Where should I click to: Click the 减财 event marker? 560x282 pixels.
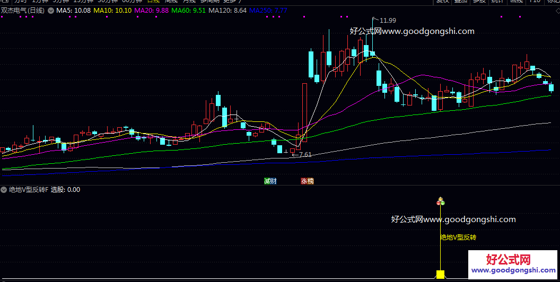[x=270, y=181]
